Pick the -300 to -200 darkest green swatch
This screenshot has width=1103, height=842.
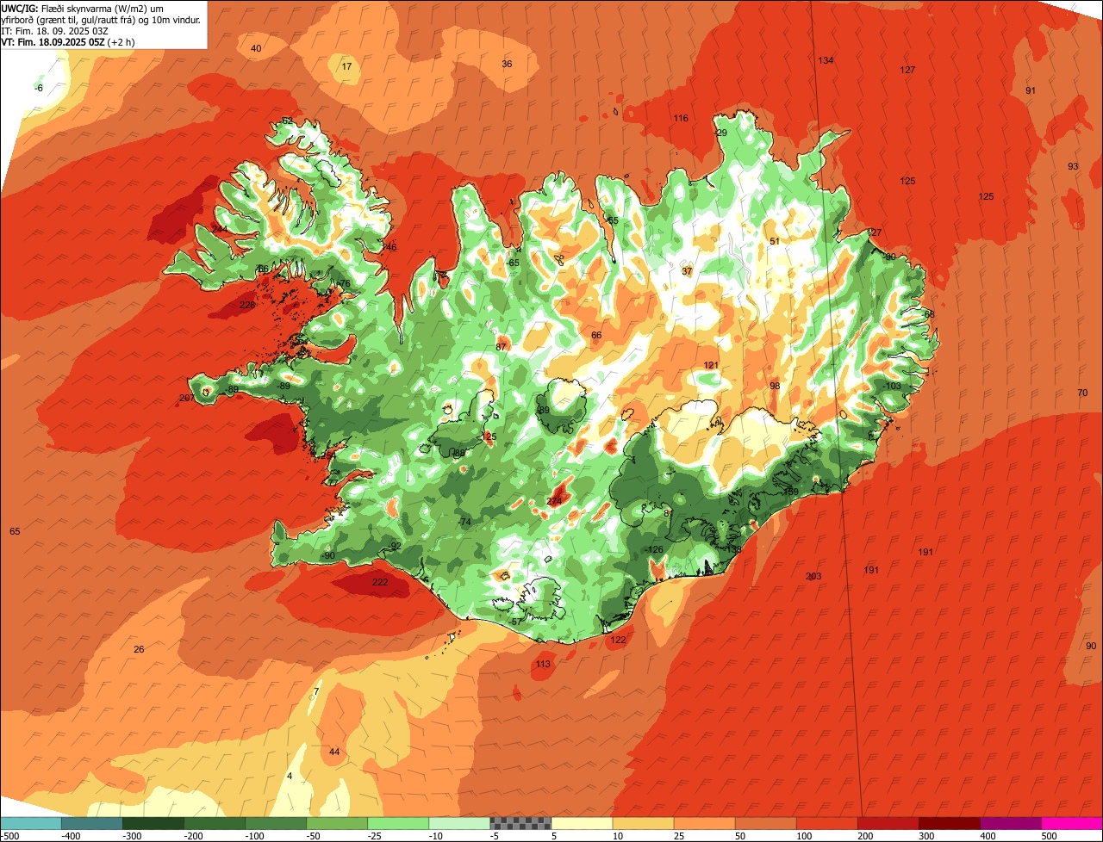point(153,823)
